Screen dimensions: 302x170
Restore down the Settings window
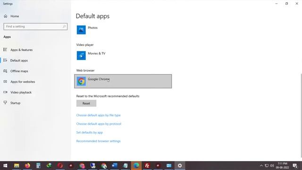tap(286, 3)
